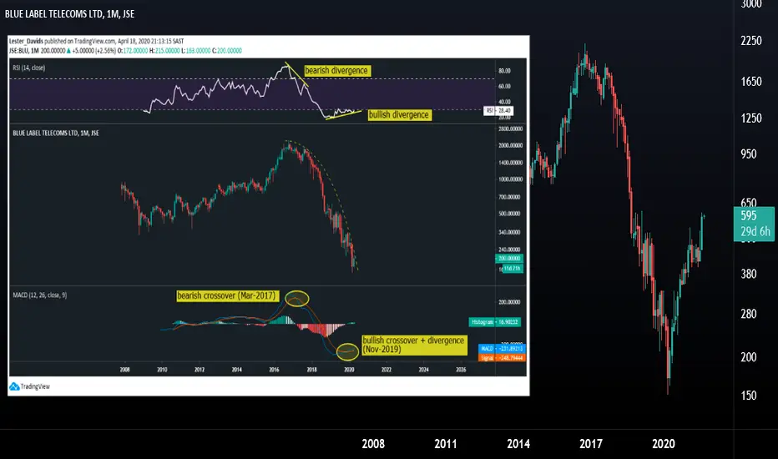The height and width of the screenshot is (459, 778).
Task: Click the 950 price axis label
Action: [x=748, y=154]
